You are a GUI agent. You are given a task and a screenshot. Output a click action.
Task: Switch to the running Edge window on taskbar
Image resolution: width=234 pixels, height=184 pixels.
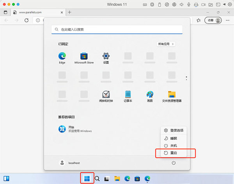(147, 178)
